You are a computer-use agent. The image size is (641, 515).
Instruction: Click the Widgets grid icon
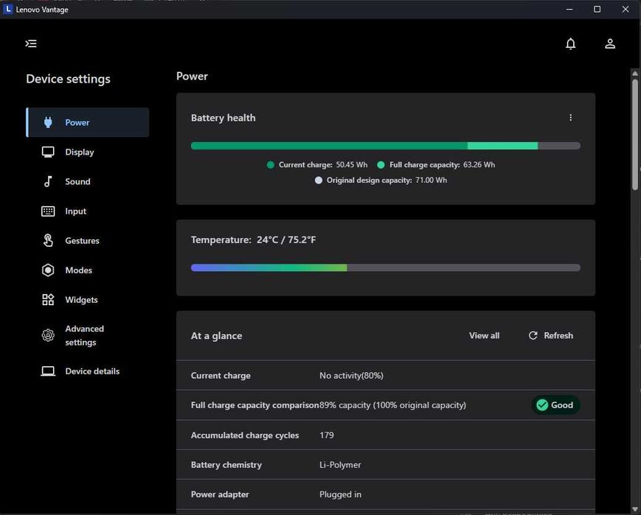48,300
